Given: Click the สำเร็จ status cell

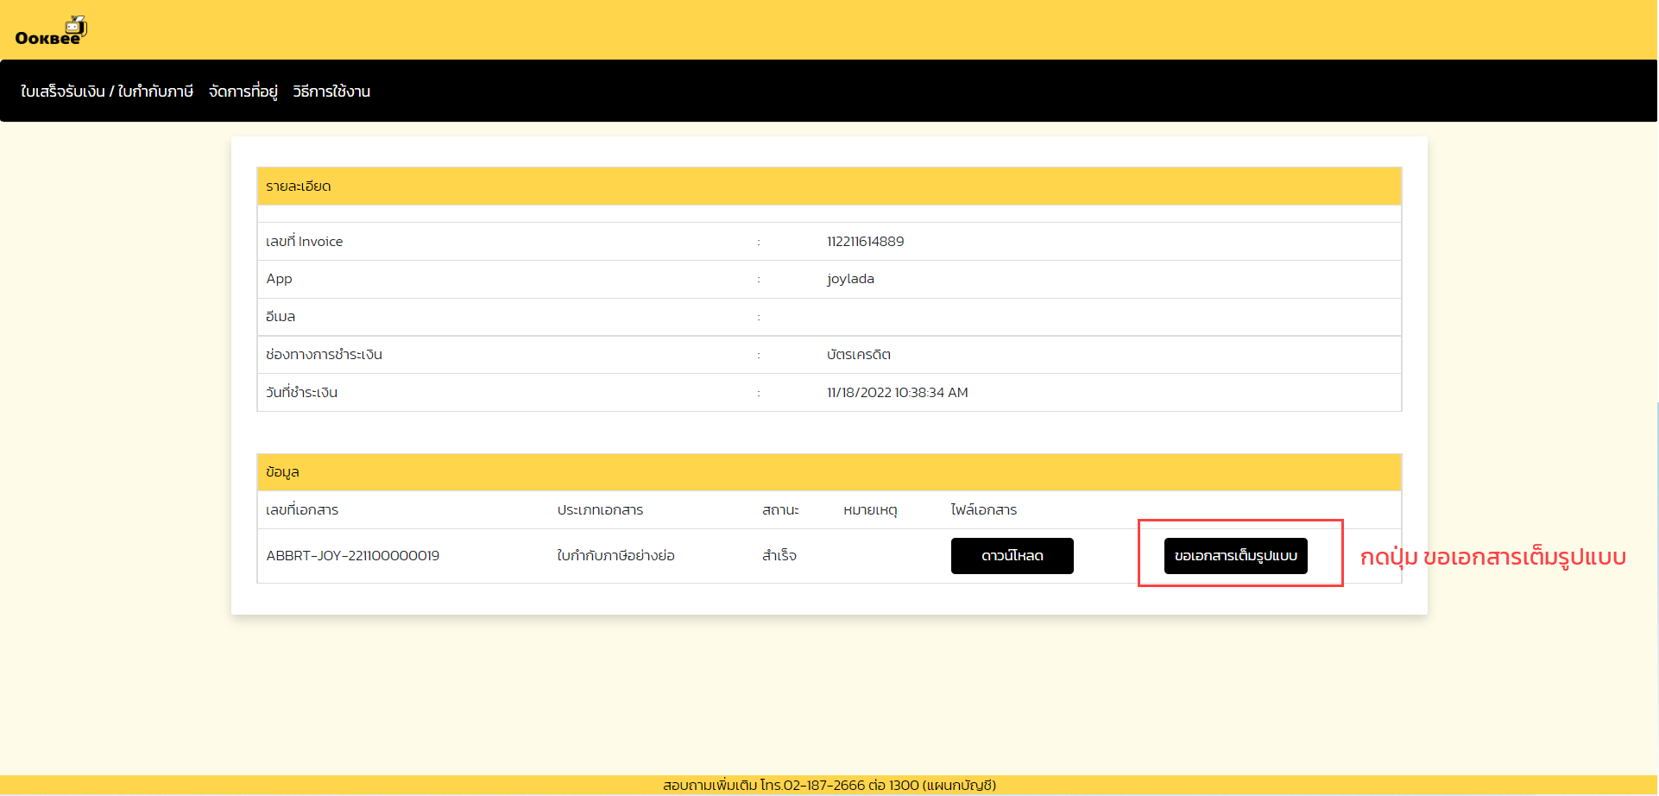Looking at the screenshot, I should coord(779,556).
